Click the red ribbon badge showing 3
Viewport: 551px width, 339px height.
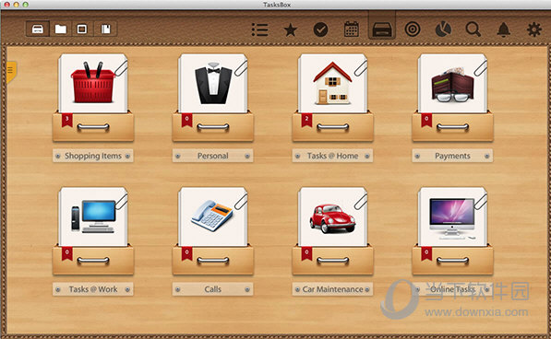click(67, 121)
